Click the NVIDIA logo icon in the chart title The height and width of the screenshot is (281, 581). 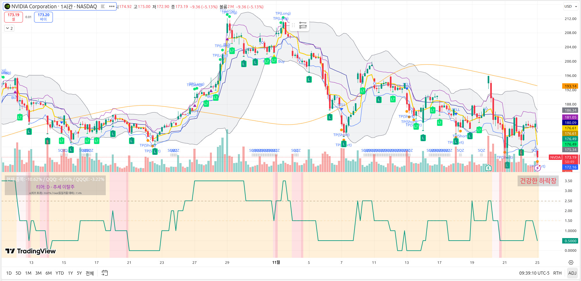pos(7,6)
